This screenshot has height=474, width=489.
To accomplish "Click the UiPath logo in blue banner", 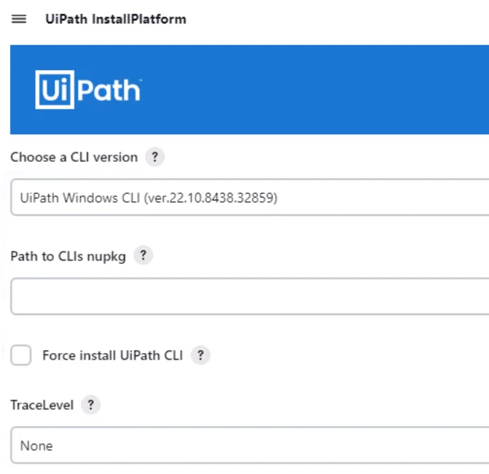I will [88, 90].
